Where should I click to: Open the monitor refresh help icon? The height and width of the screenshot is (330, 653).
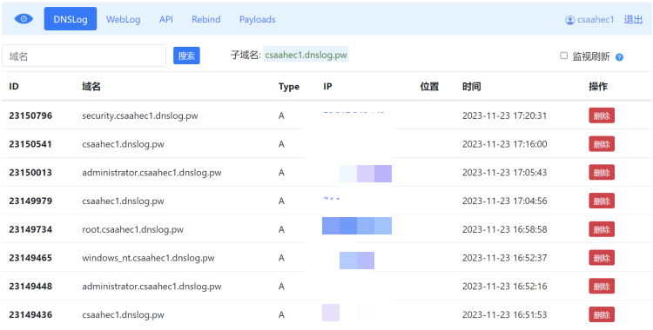(x=619, y=57)
